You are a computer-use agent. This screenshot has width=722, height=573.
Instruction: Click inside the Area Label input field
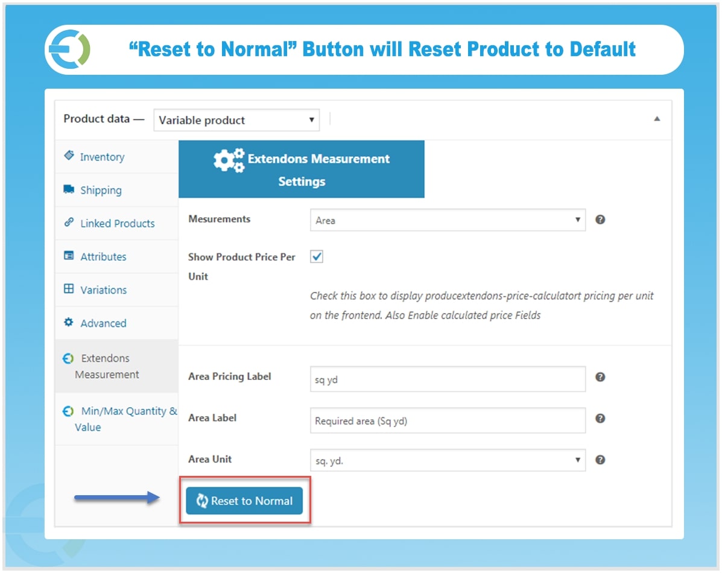coord(446,420)
